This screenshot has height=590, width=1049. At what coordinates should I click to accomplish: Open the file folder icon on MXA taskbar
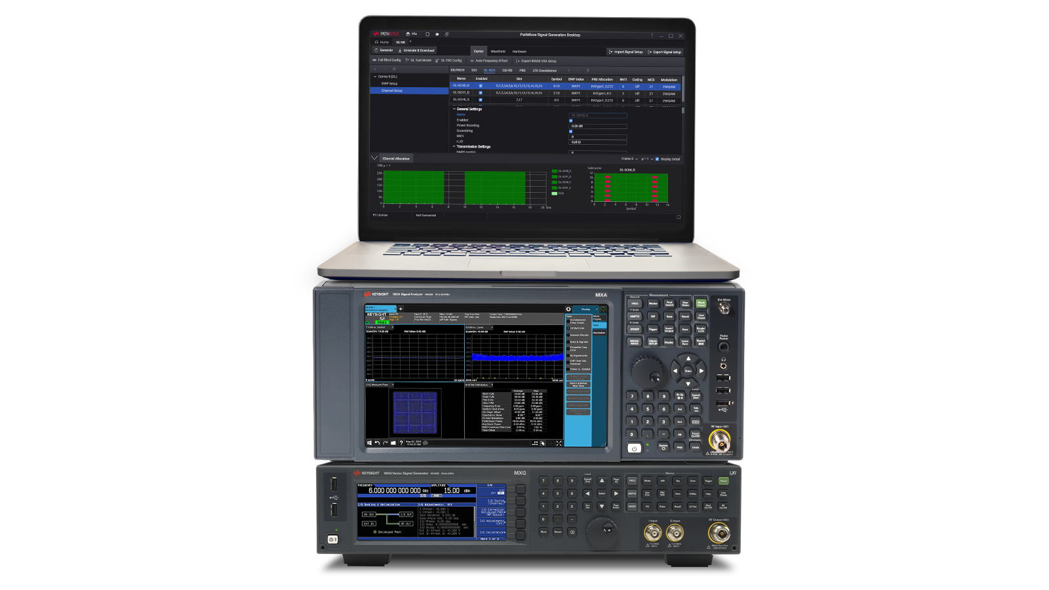(393, 443)
